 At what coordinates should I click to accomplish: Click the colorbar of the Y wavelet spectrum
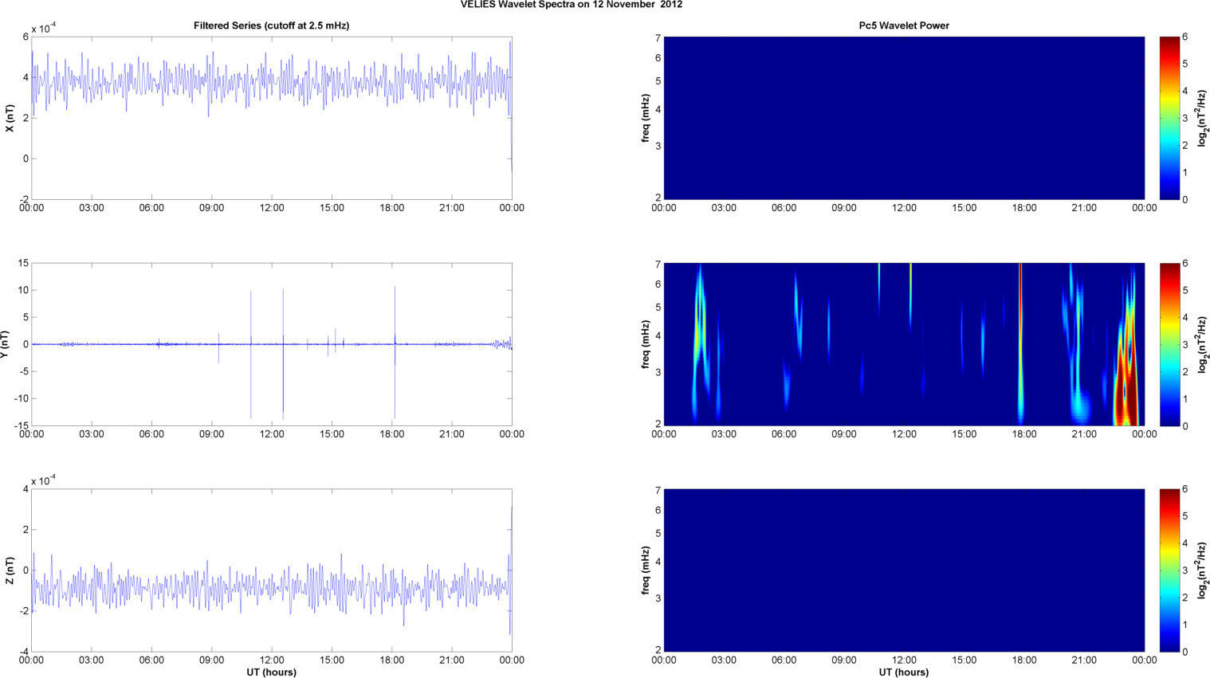tap(1169, 344)
